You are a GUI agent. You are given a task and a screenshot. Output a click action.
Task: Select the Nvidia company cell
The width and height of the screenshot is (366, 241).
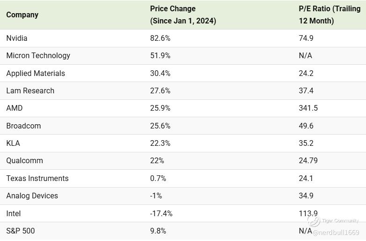[18, 38]
